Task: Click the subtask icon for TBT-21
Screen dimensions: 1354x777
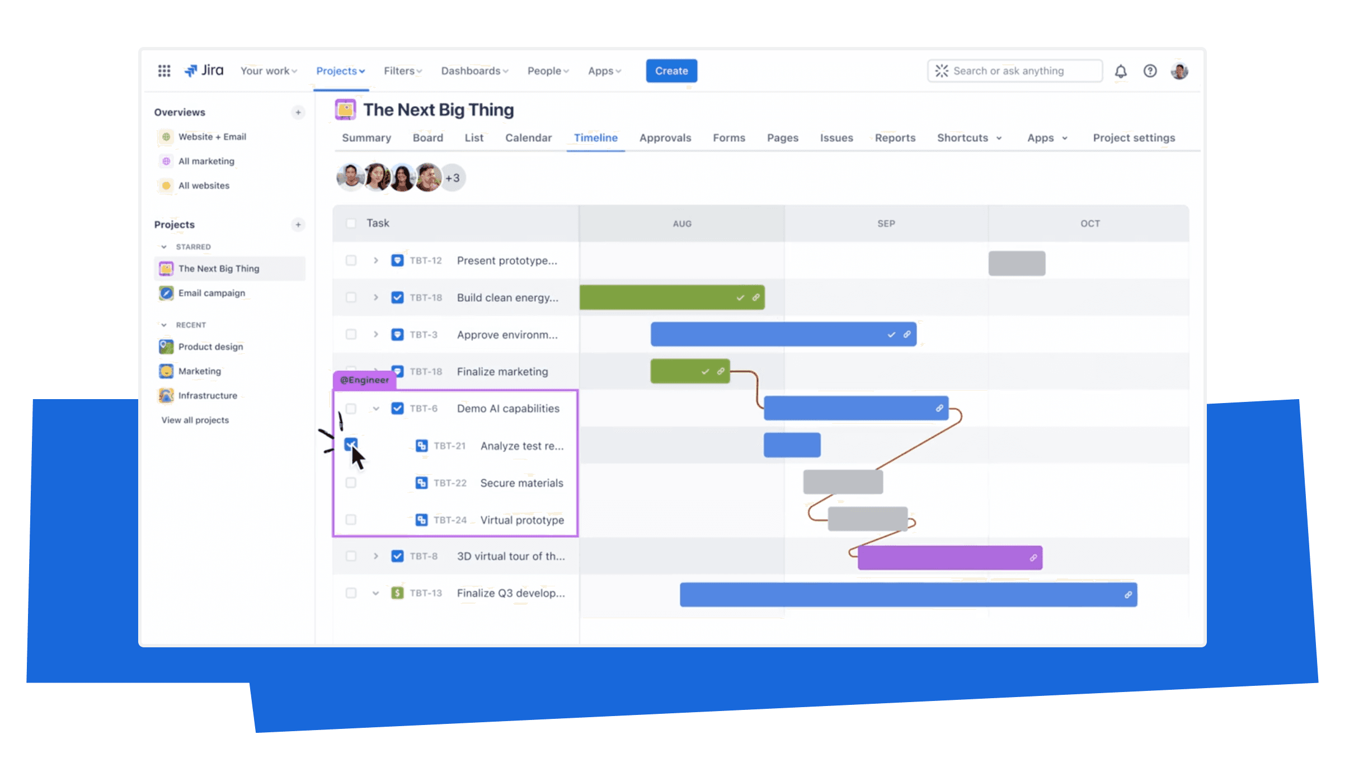Action: tap(421, 446)
